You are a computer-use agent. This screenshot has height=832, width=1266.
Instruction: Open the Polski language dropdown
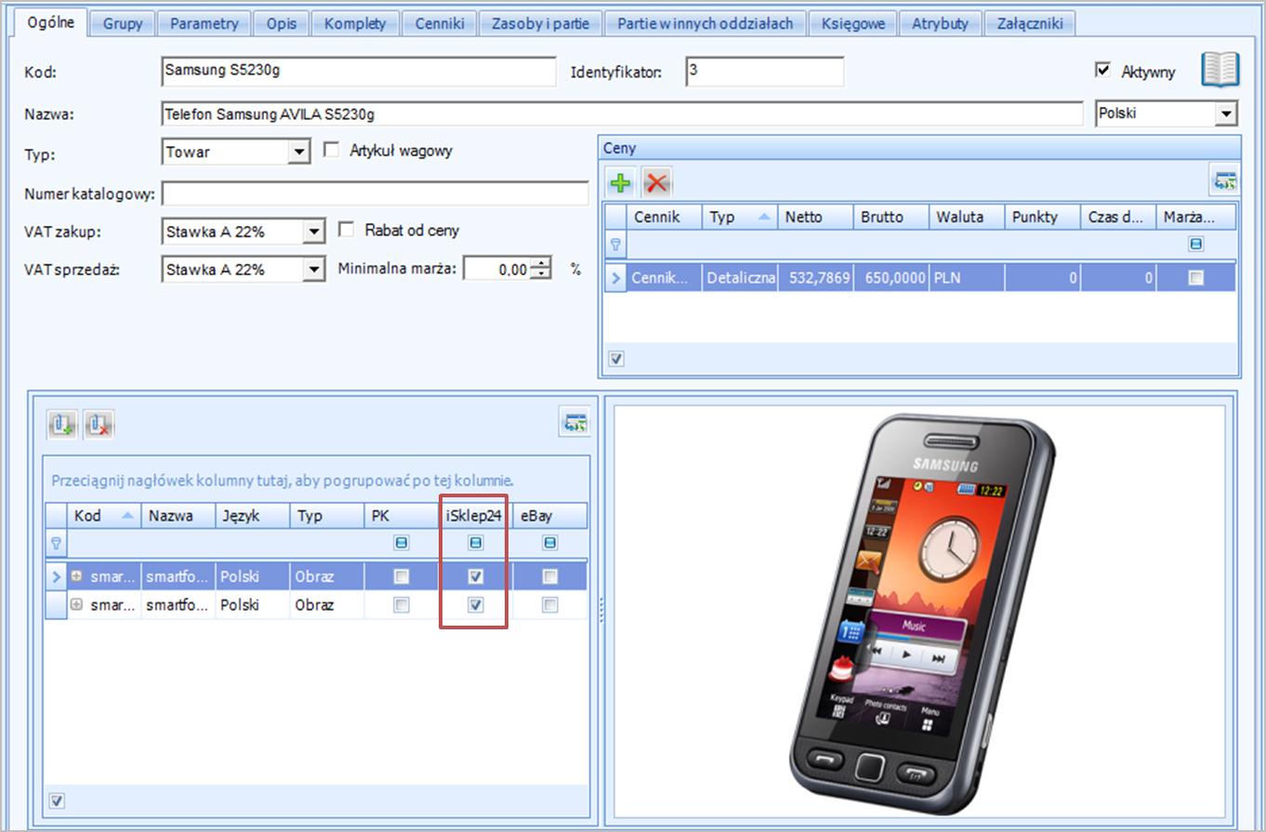[x=1227, y=113]
